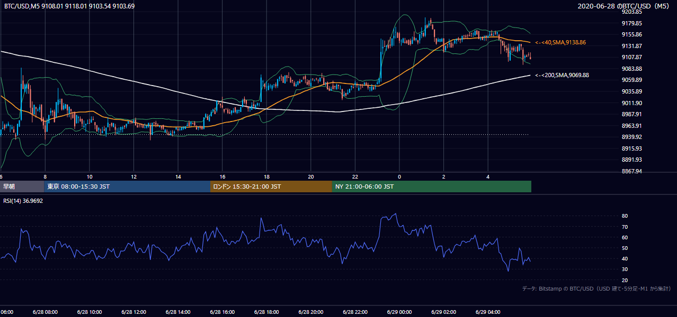Click the 6/28 22:00 date label
The image size is (677, 317).
[x=355, y=312]
